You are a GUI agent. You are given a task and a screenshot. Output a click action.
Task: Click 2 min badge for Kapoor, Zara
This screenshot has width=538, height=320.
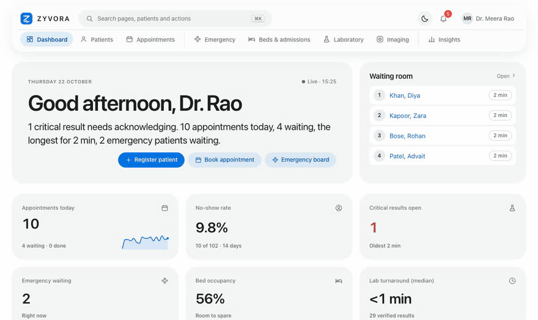(x=500, y=116)
